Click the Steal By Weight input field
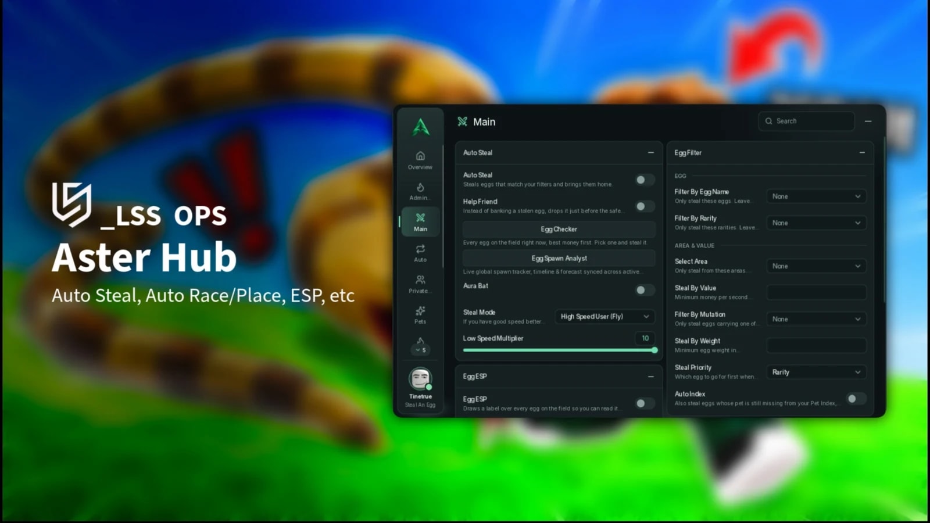Viewport: 930px width, 523px height. (816, 346)
